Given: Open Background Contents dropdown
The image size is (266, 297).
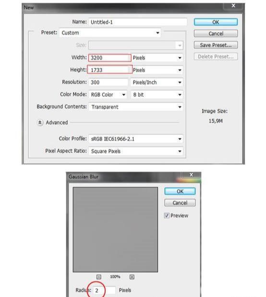Looking at the screenshot, I should click(136, 107).
